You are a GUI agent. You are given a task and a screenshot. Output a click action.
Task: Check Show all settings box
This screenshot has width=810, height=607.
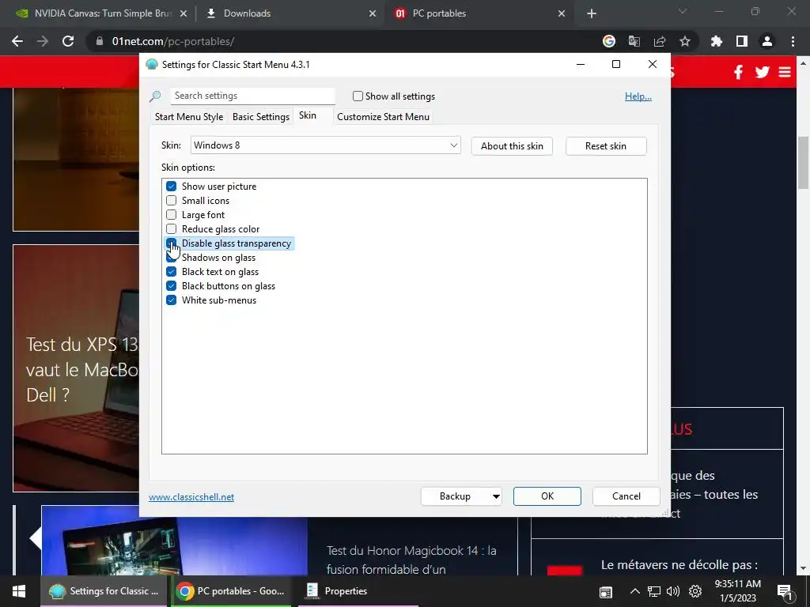point(358,96)
